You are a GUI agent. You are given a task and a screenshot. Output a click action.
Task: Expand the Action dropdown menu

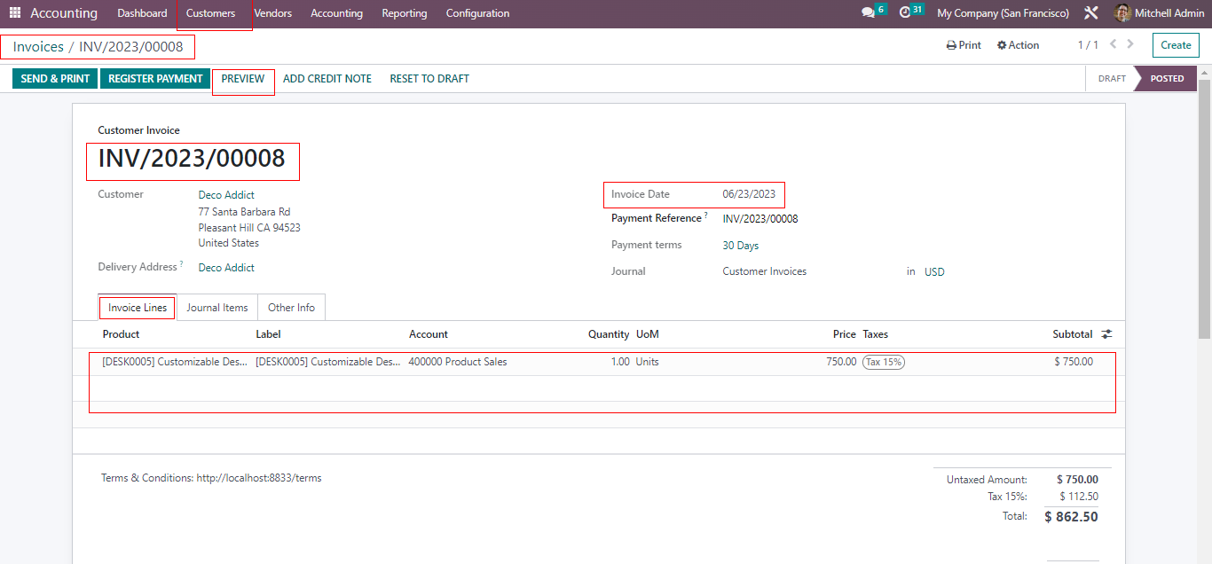1018,45
